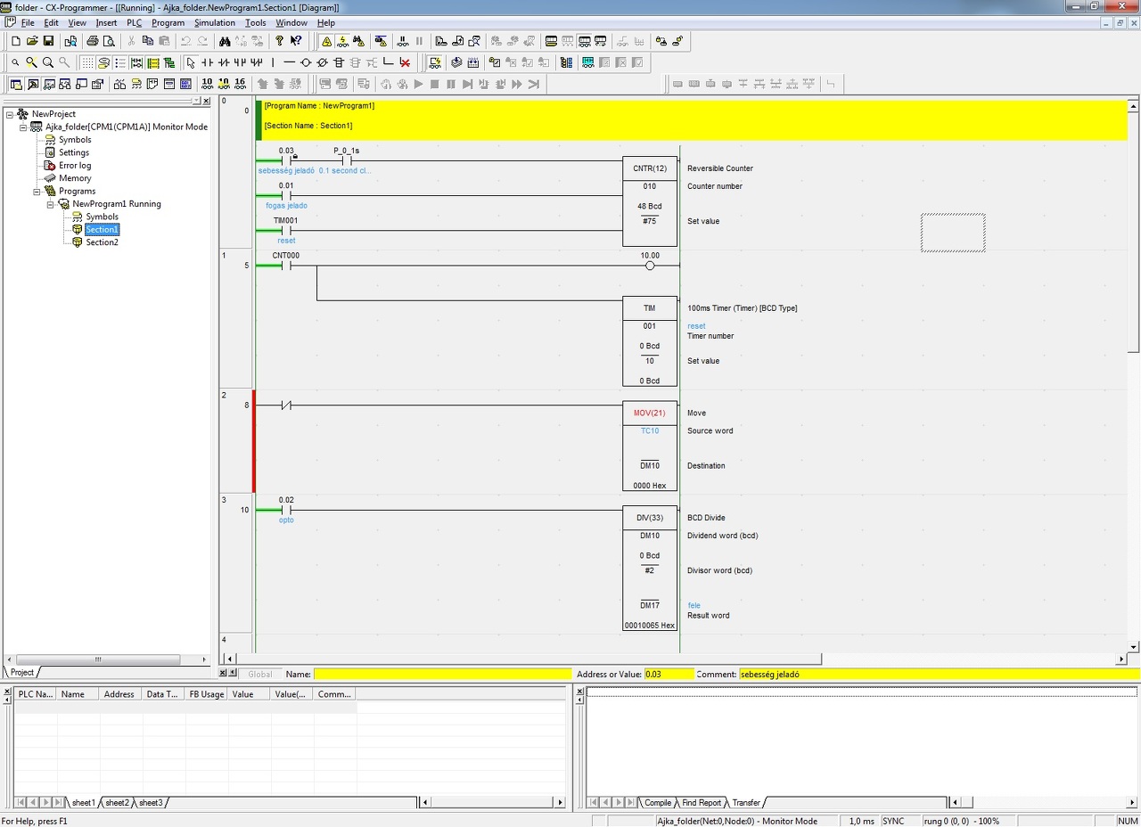Click the Transfer to PLC icon
The height and width of the screenshot is (827, 1141).
[441, 41]
